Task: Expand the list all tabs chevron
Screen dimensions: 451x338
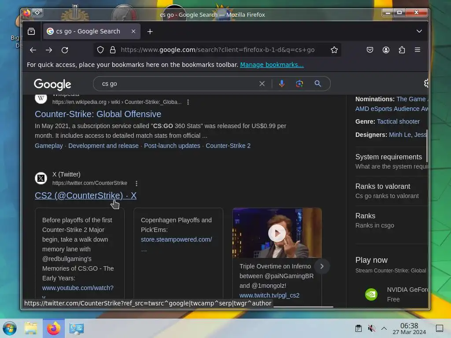Action: (419, 31)
